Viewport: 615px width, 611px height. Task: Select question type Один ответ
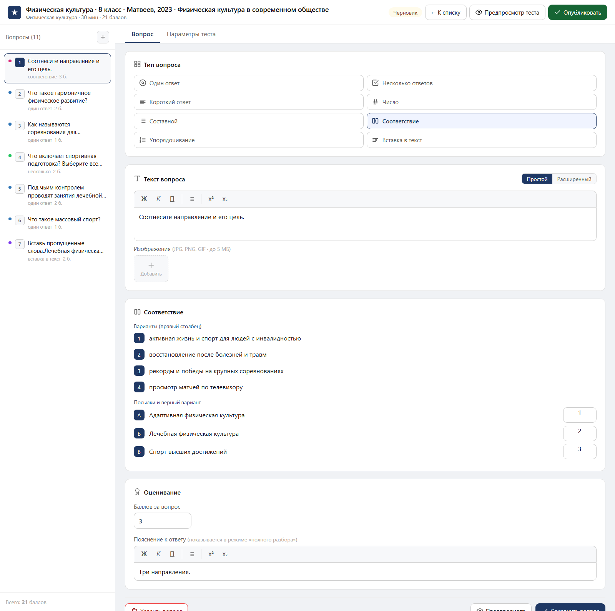[249, 83]
